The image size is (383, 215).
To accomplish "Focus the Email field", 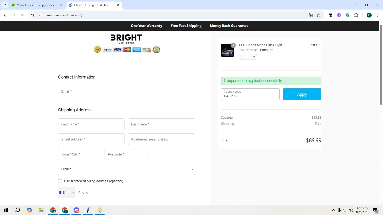I will [x=126, y=91].
